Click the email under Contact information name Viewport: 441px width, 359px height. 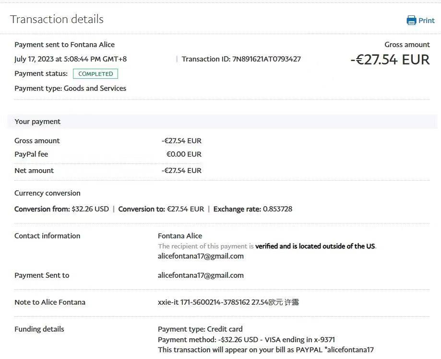click(x=201, y=256)
